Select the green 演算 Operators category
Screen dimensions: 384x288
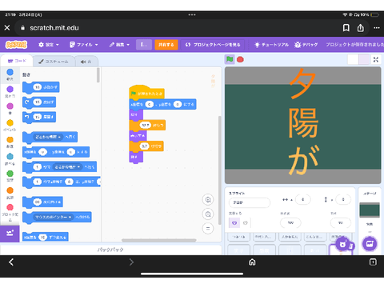pyautogui.click(x=10, y=176)
